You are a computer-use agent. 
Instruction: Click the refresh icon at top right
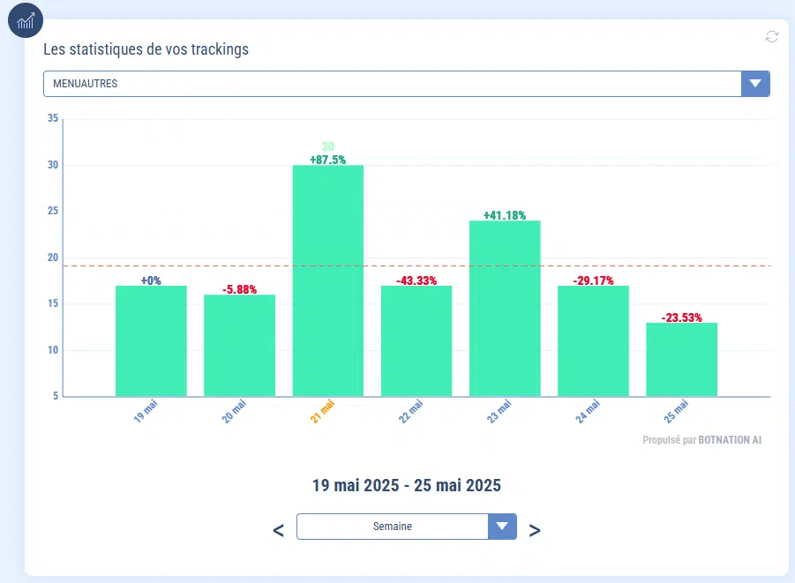point(772,36)
